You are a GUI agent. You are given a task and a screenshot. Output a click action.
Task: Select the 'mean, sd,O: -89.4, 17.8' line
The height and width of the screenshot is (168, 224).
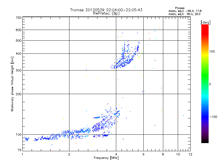185,11
